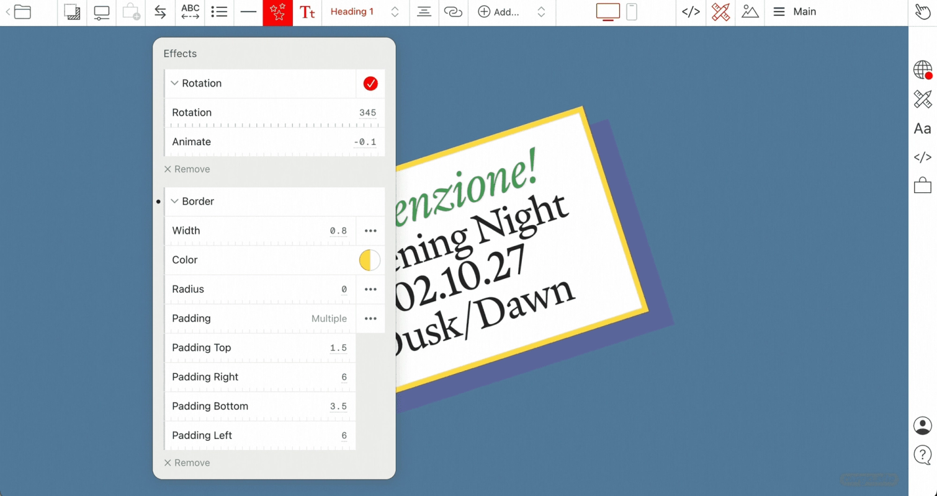This screenshot has height=496, width=937.
Task: Open the help question mark icon
Action: 923,455
